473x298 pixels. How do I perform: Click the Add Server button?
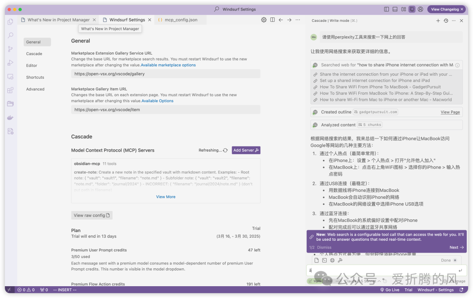[x=246, y=150]
